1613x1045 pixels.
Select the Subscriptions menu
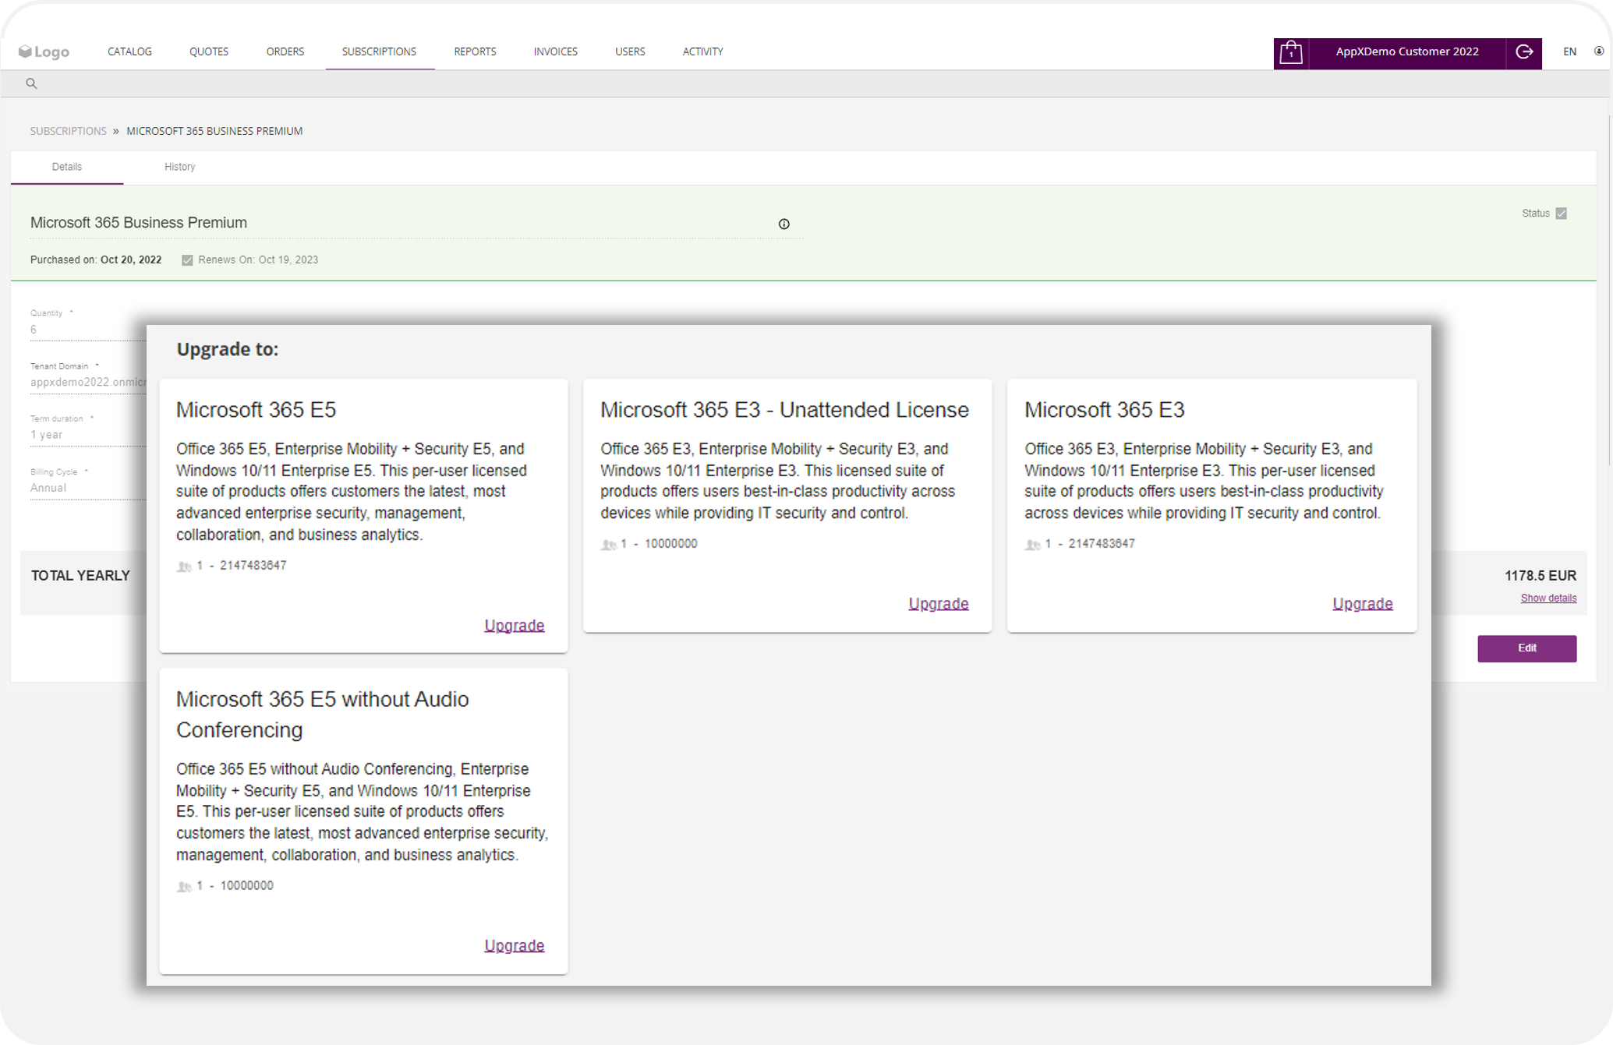point(379,51)
